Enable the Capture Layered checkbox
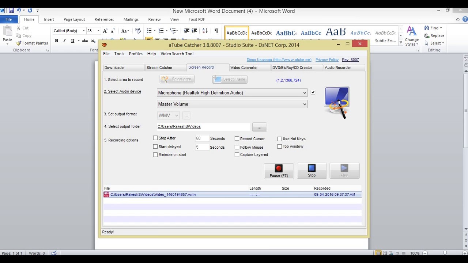 click(x=237, y=155)
